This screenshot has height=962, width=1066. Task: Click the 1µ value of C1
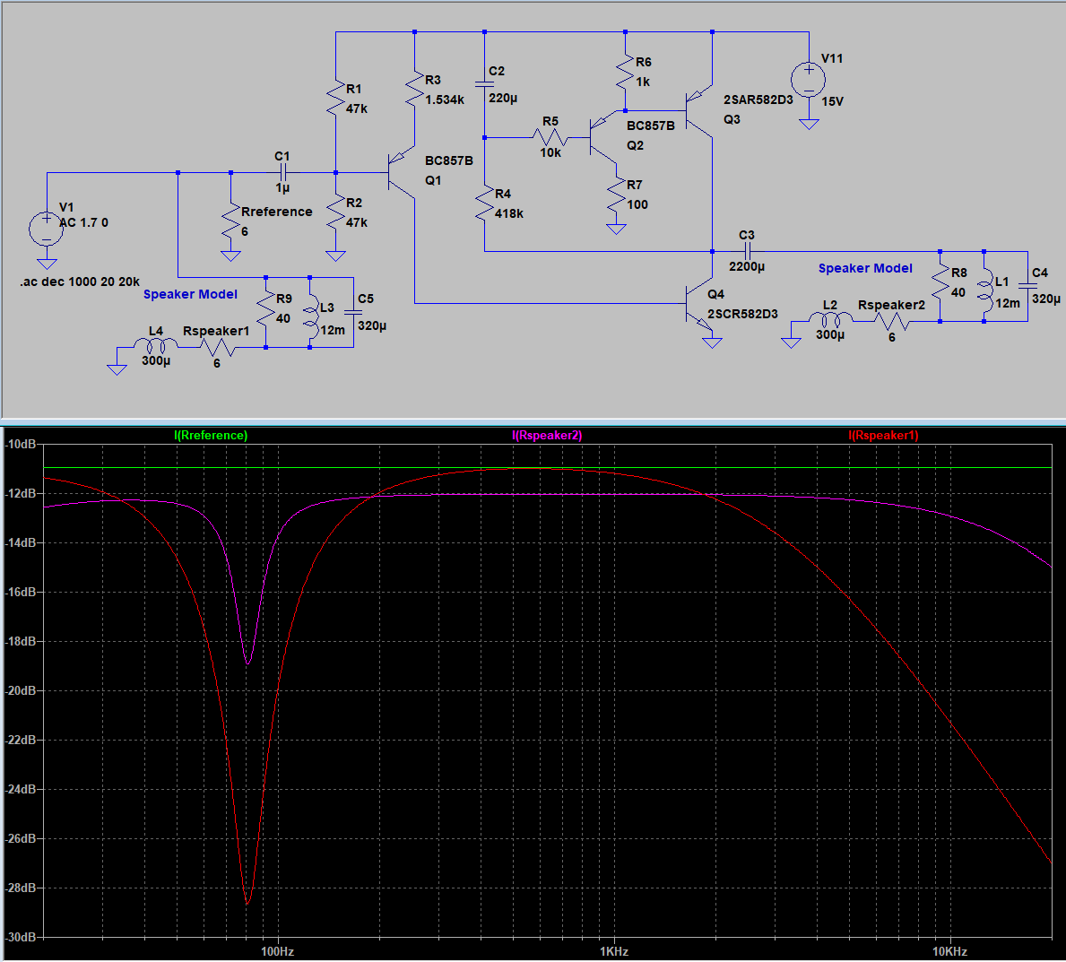282,188
